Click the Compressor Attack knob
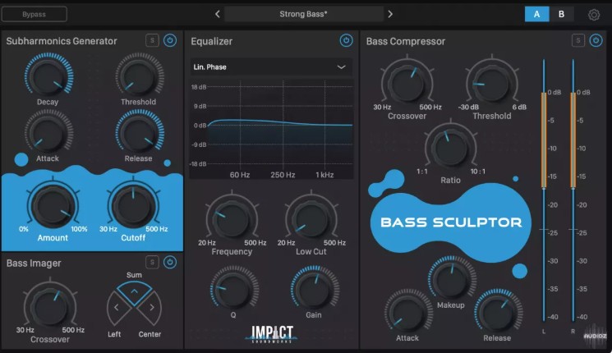The image size is (612, 353). tap(408, 312)
